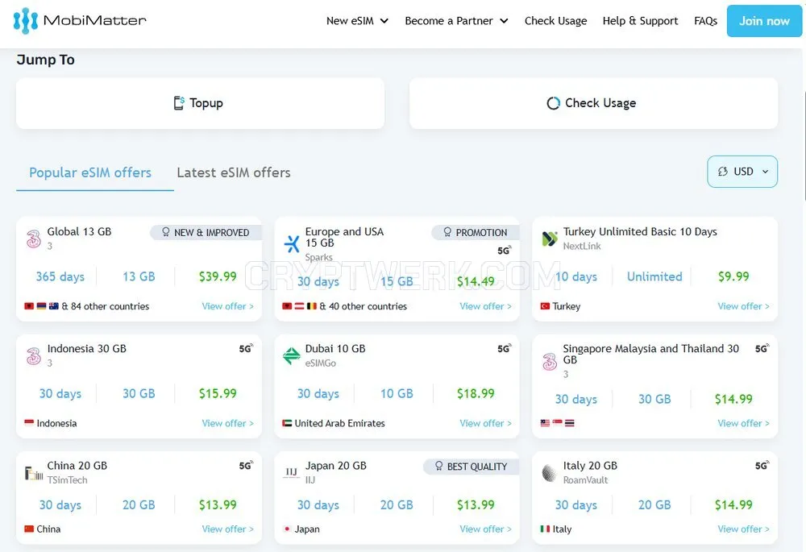
Task: Click the PROMOTION badge
Action: [x=476, y=232]
